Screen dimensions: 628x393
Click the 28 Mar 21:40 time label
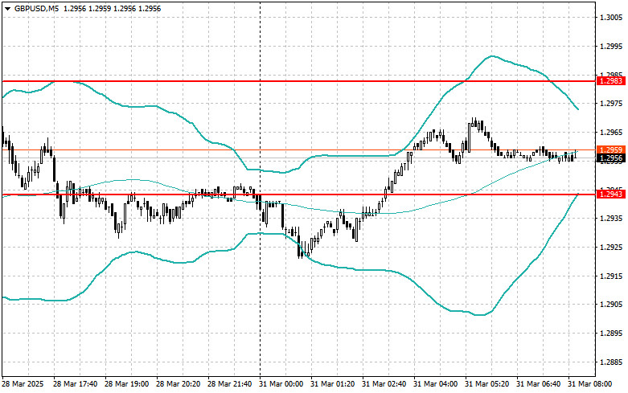click(229, 384)
